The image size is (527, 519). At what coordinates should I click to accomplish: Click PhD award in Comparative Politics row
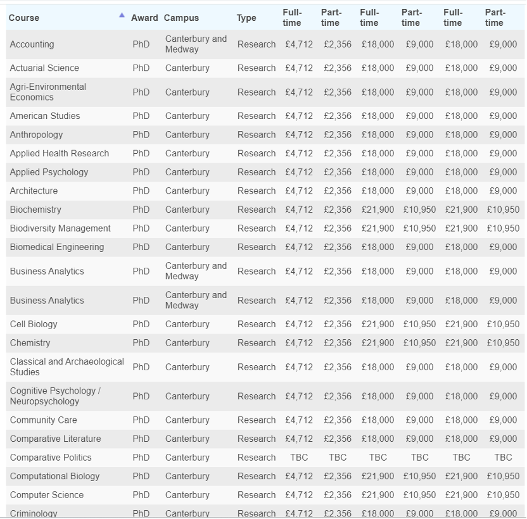coord(141,458)
